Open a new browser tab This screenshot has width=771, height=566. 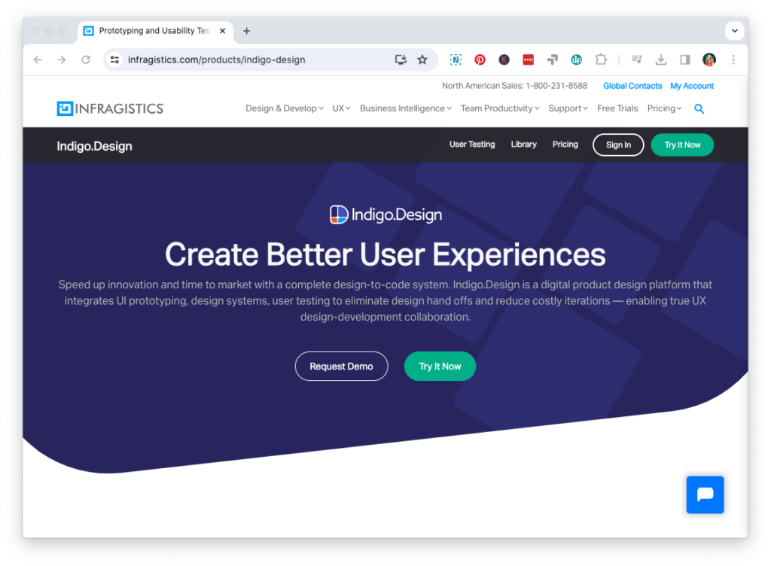(246, 30)
